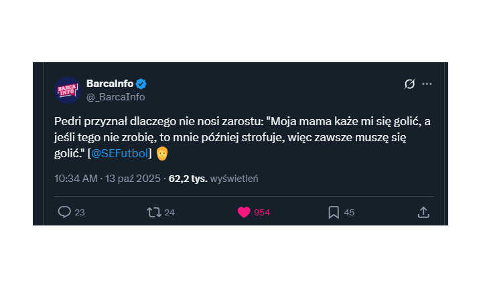The image size is (481, 287).
Task: Toggle the bookmark icon
Action: coord(334,212)
